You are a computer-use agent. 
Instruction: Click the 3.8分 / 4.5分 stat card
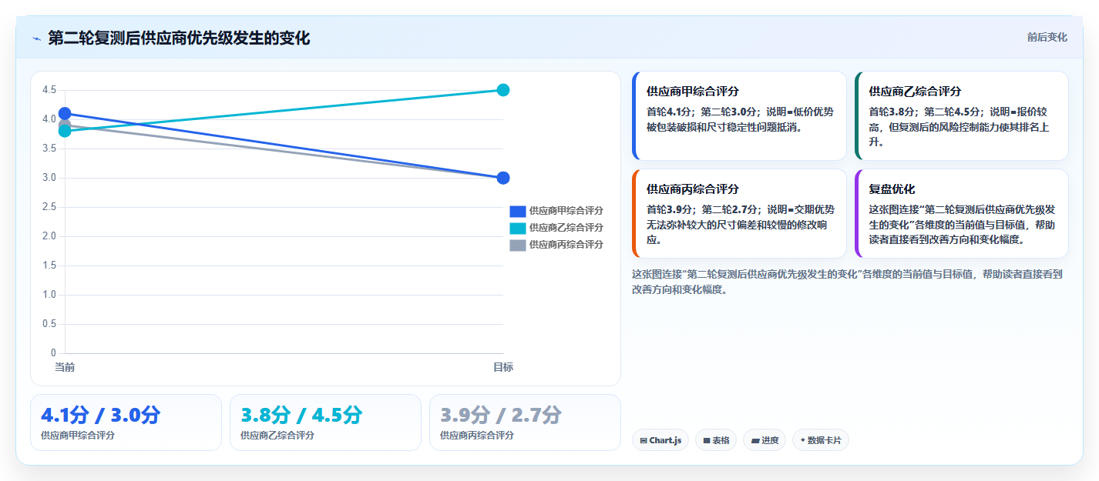[325, 423]
